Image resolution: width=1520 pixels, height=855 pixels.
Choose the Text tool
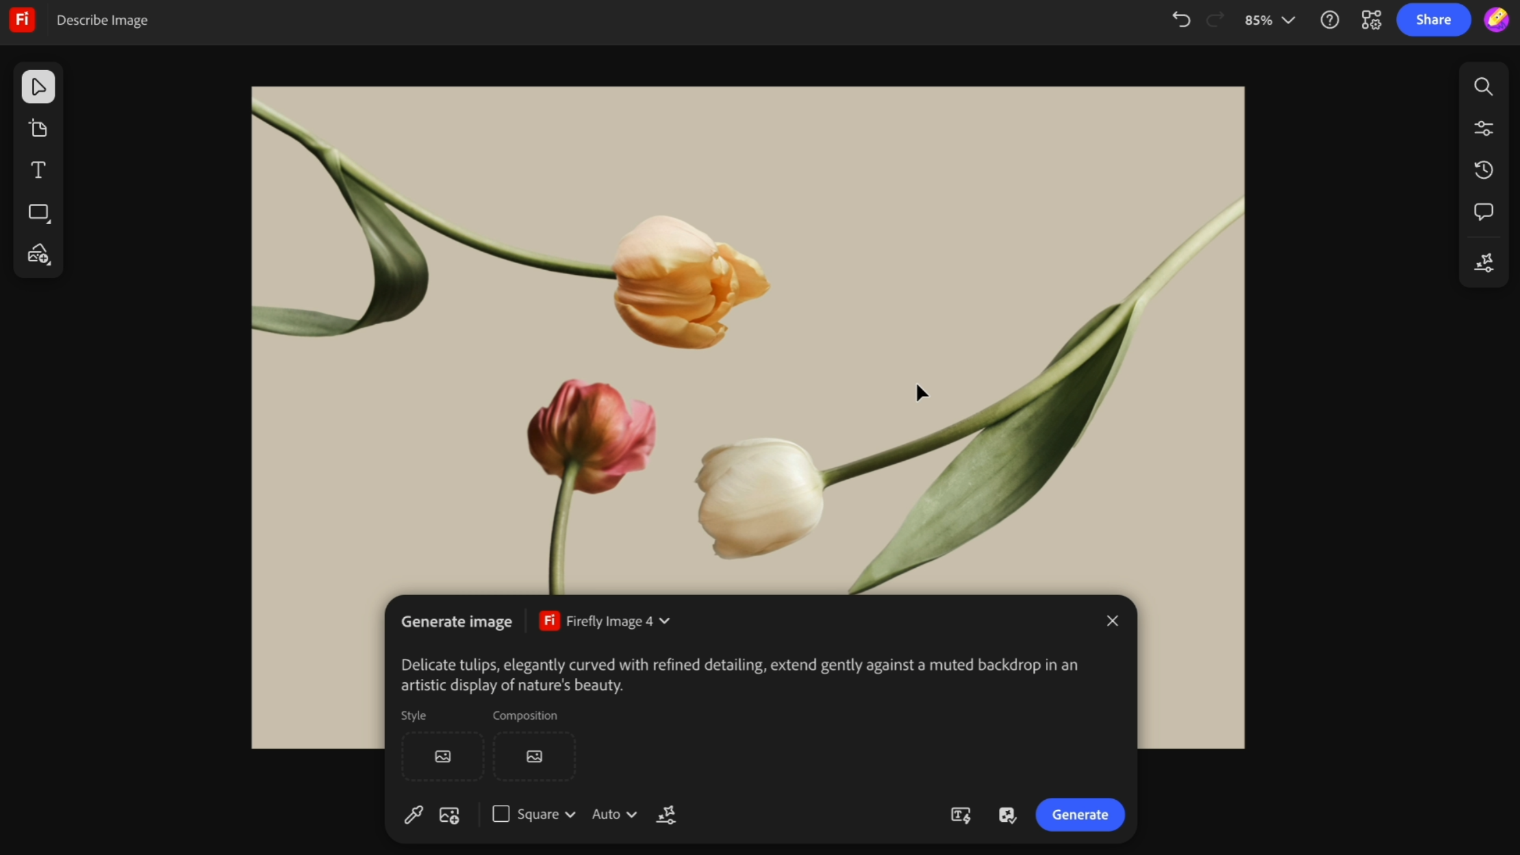[38, 170]
